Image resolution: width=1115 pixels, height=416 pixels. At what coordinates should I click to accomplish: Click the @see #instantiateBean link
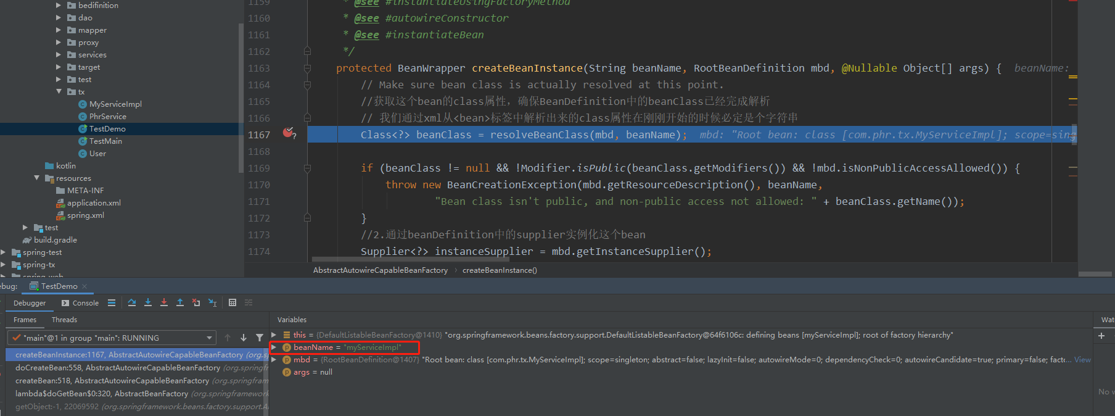tap(419, 35)
